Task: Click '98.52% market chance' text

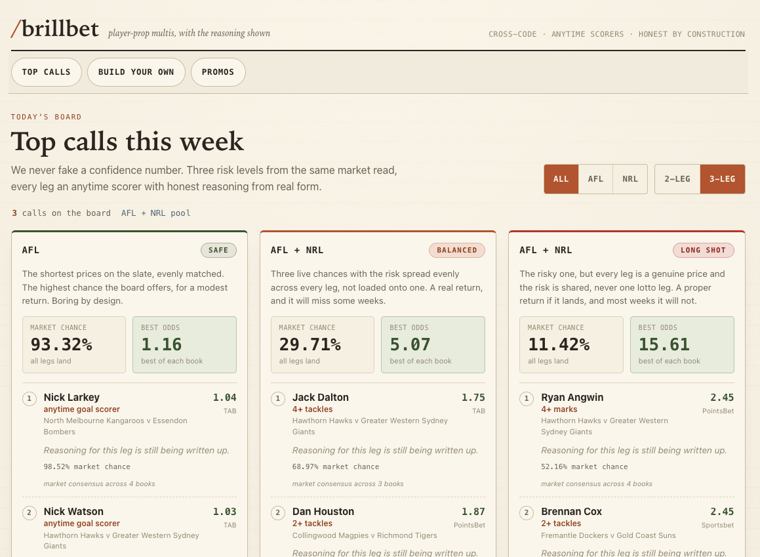Action: (87, 467)
